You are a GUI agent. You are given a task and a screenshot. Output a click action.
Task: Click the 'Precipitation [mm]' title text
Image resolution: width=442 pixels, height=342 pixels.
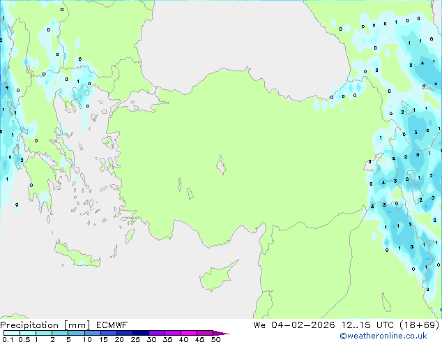(45, 325)
